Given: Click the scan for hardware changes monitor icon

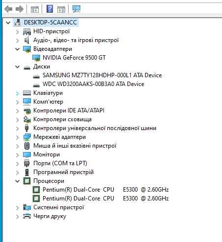Looking at the screenshot, I should tap(76, 9).
